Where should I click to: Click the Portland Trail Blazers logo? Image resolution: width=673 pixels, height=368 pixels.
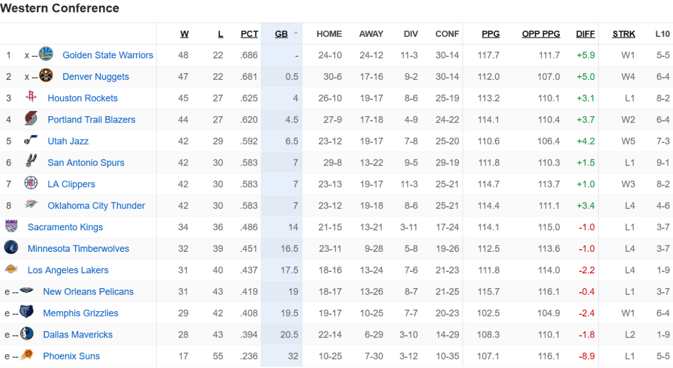(31, 119)
